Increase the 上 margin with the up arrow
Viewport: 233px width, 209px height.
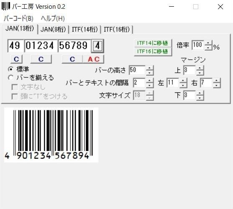200,68
